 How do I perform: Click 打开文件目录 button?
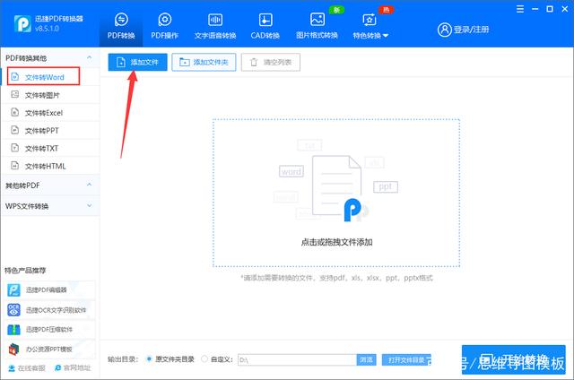click(406, 360)
